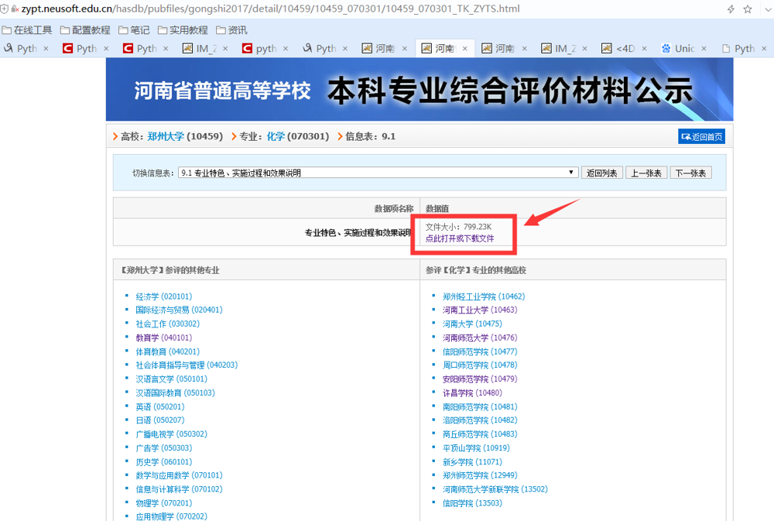The height and width of the screenshot is (521, 774).
Task: Open the 体育教育 (040201) link
Action: pyautogui.click(x=168, y=351)
